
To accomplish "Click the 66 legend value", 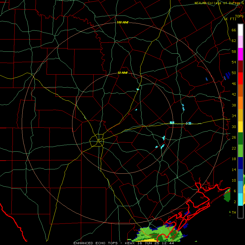I will (x=234, y=30).
